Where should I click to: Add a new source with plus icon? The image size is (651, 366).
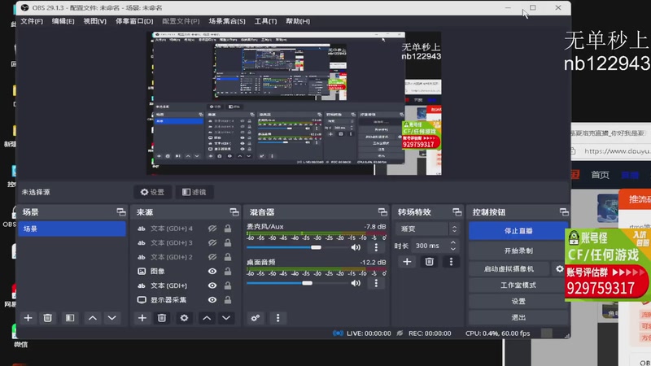click(142, 318)
